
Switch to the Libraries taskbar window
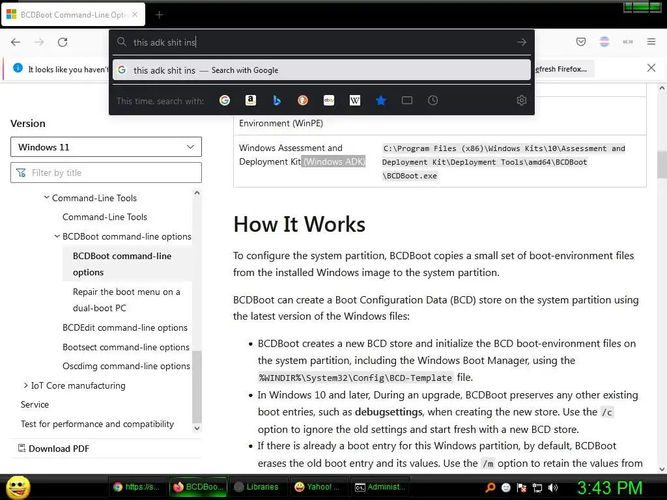(257, 487)
